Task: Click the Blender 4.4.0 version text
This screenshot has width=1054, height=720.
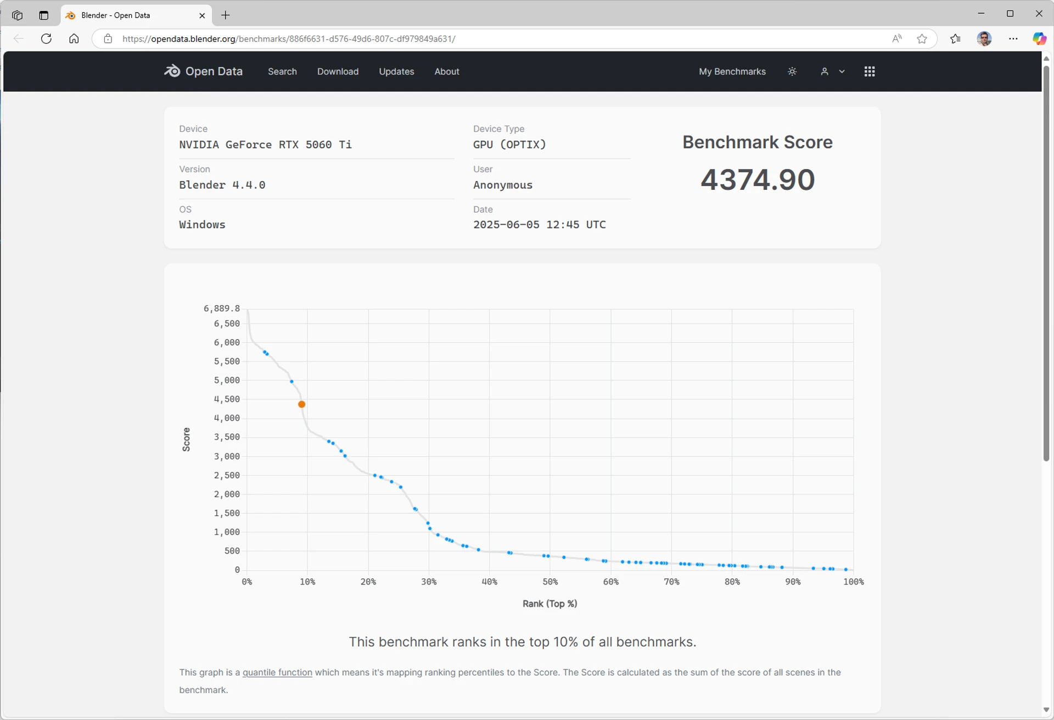Action: coord(222,185)
